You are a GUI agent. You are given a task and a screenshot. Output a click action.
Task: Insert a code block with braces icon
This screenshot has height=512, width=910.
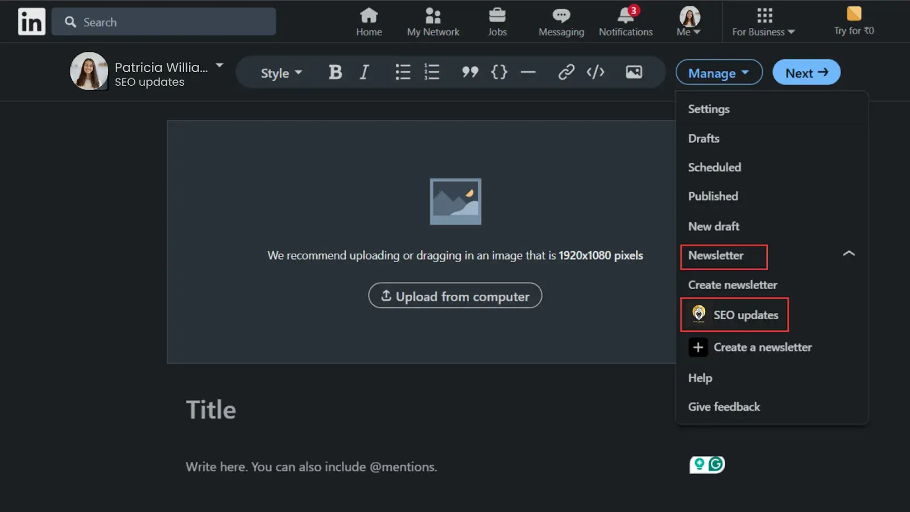click(x=499, y=72)
